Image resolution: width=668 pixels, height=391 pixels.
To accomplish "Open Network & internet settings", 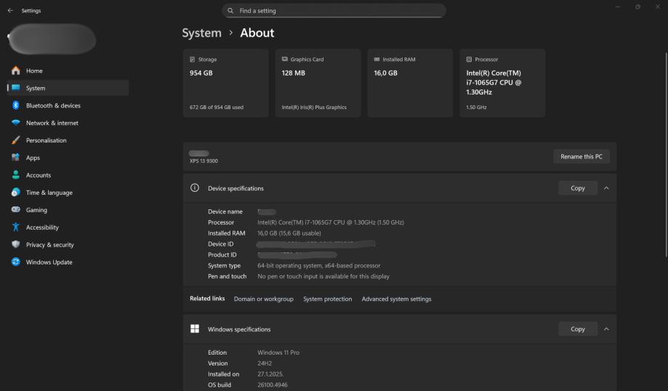I will coord(52,123).
